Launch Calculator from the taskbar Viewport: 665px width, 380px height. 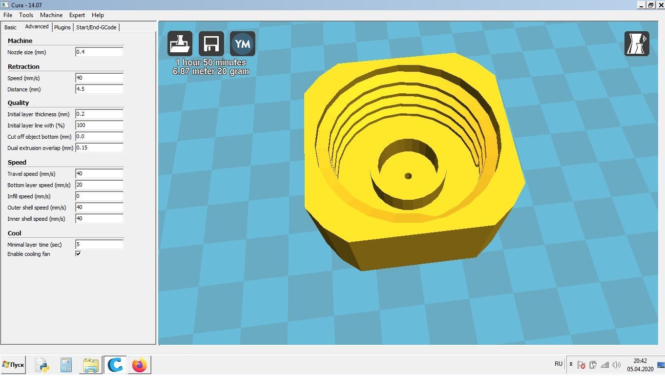point(66,365)
